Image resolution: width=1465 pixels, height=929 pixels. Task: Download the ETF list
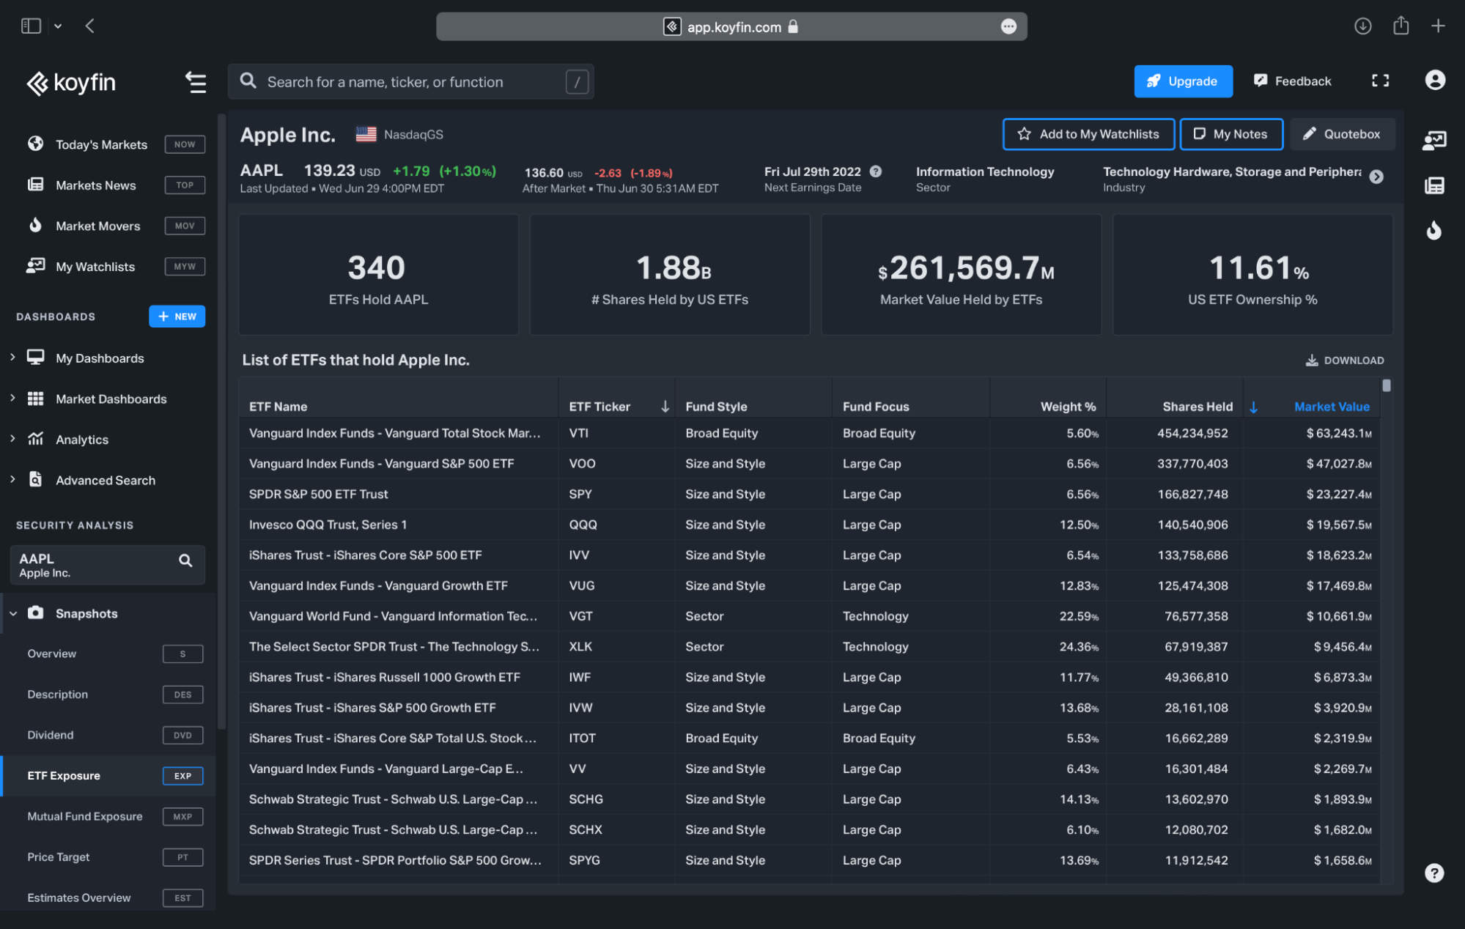point(1345,360)
